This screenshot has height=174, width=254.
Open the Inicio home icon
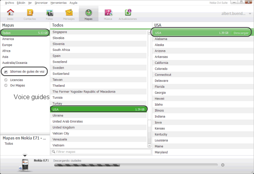[x=10, y=13]
